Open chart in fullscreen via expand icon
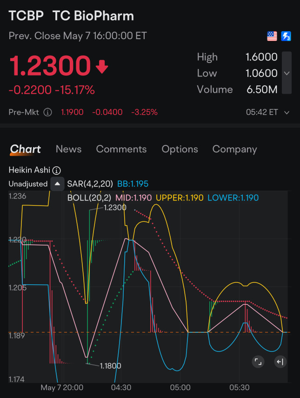Image resolution: width=300 pixels, height=398 pixels. click(x=258, y=362)
